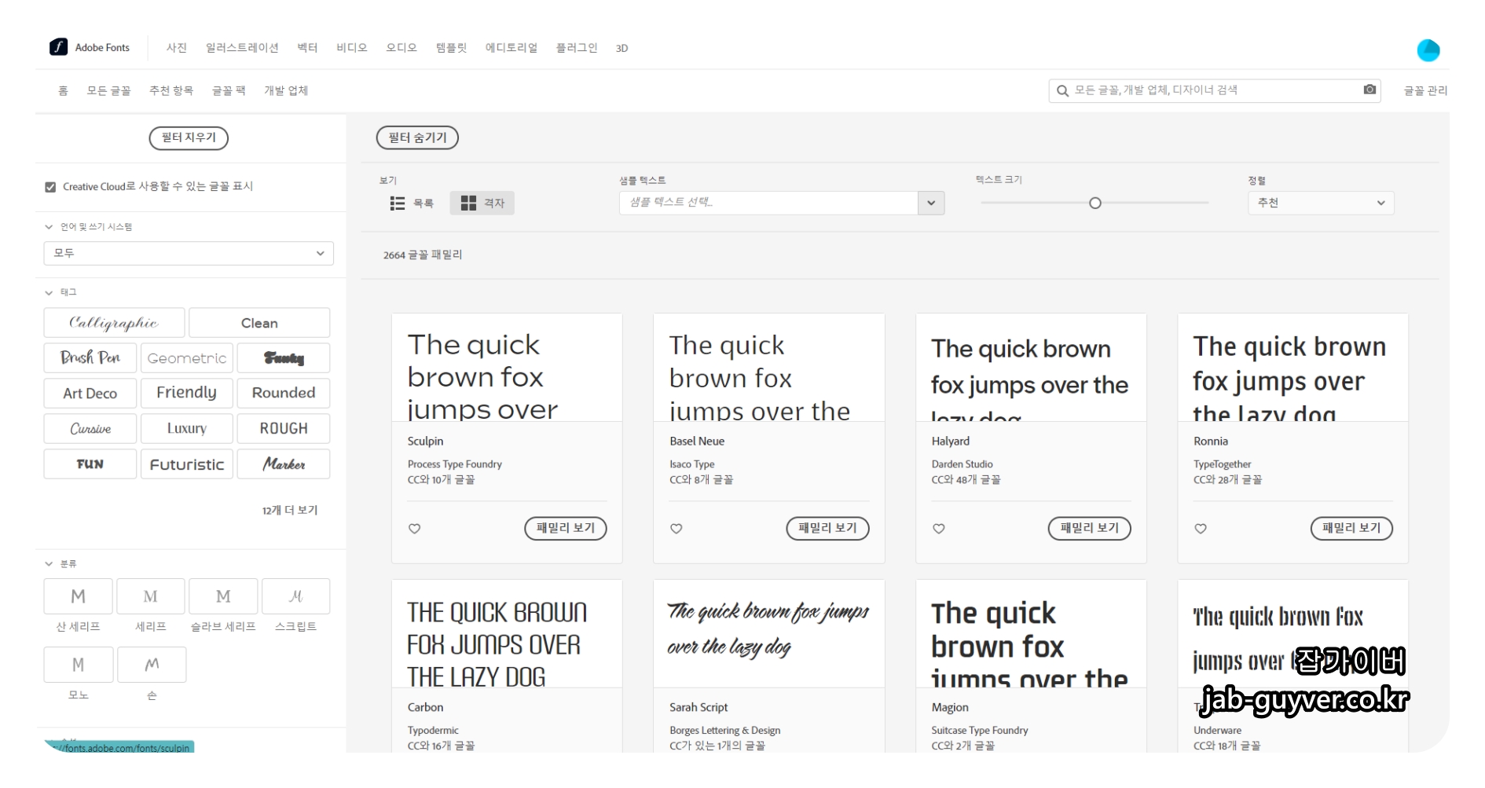Screen dimensions: 1485x788
Task: Select the serif (세리프) classification icon
Action: click(151, 596)
